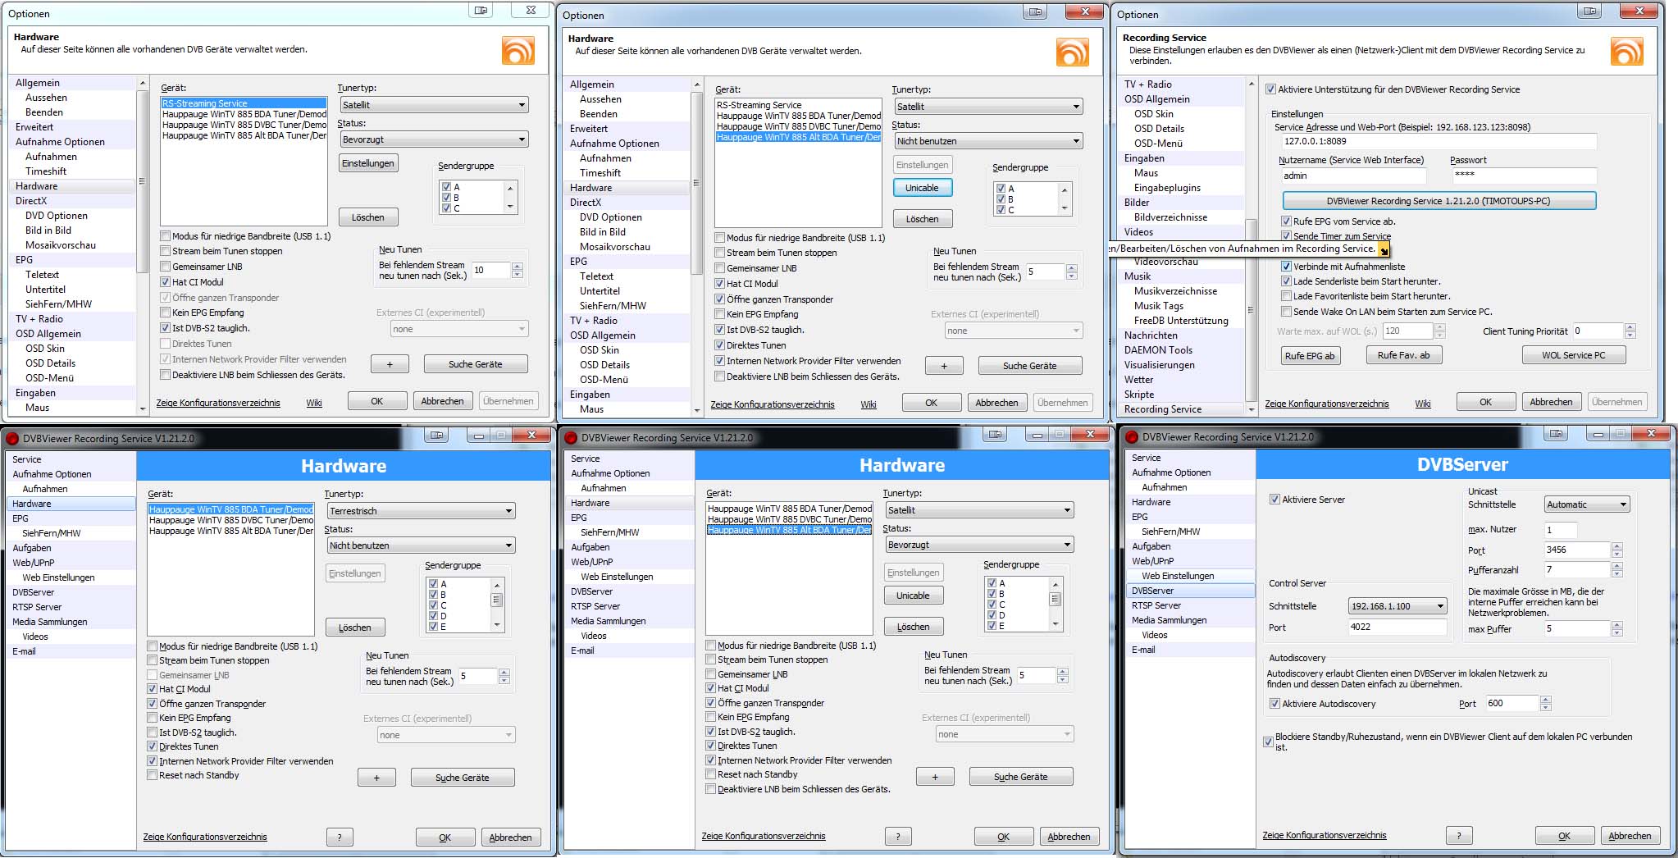Open Control Server Schnittstelle dropdown 192.168.1.100
This screenshot has height=858, width=1678.
coord(1398,606)
